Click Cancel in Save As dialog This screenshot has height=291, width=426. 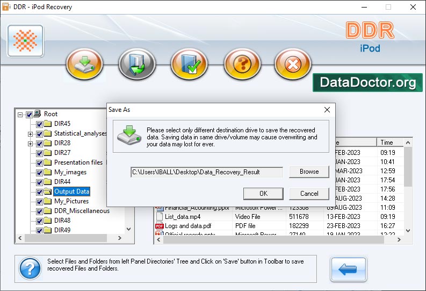309,194
